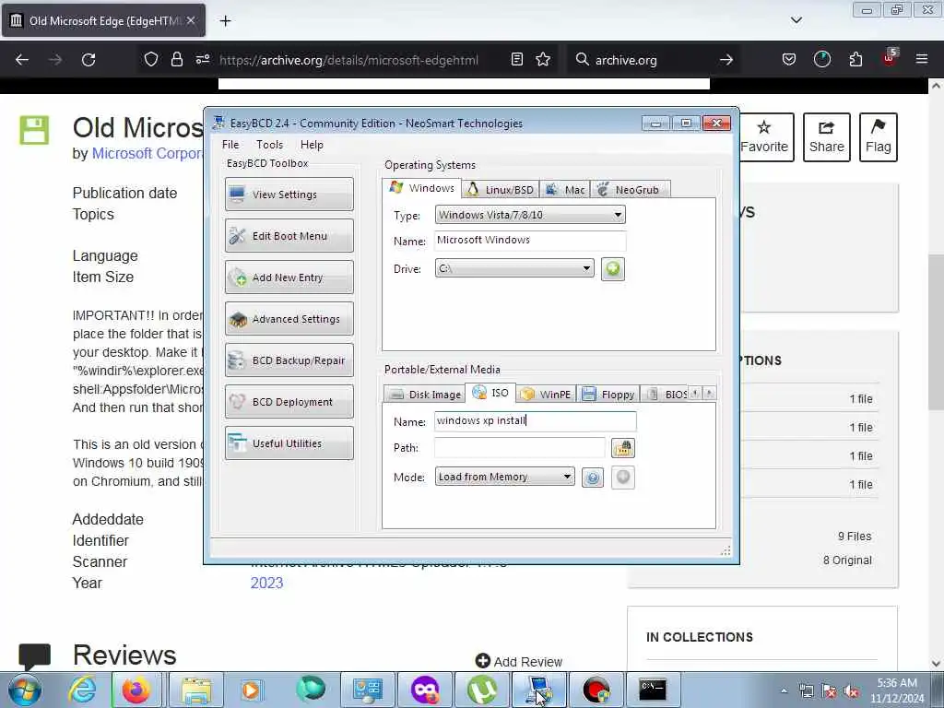Viewport: 944px width, 708px height.
Task: Bookmark this page with star icon
Action: pos(543,60)
